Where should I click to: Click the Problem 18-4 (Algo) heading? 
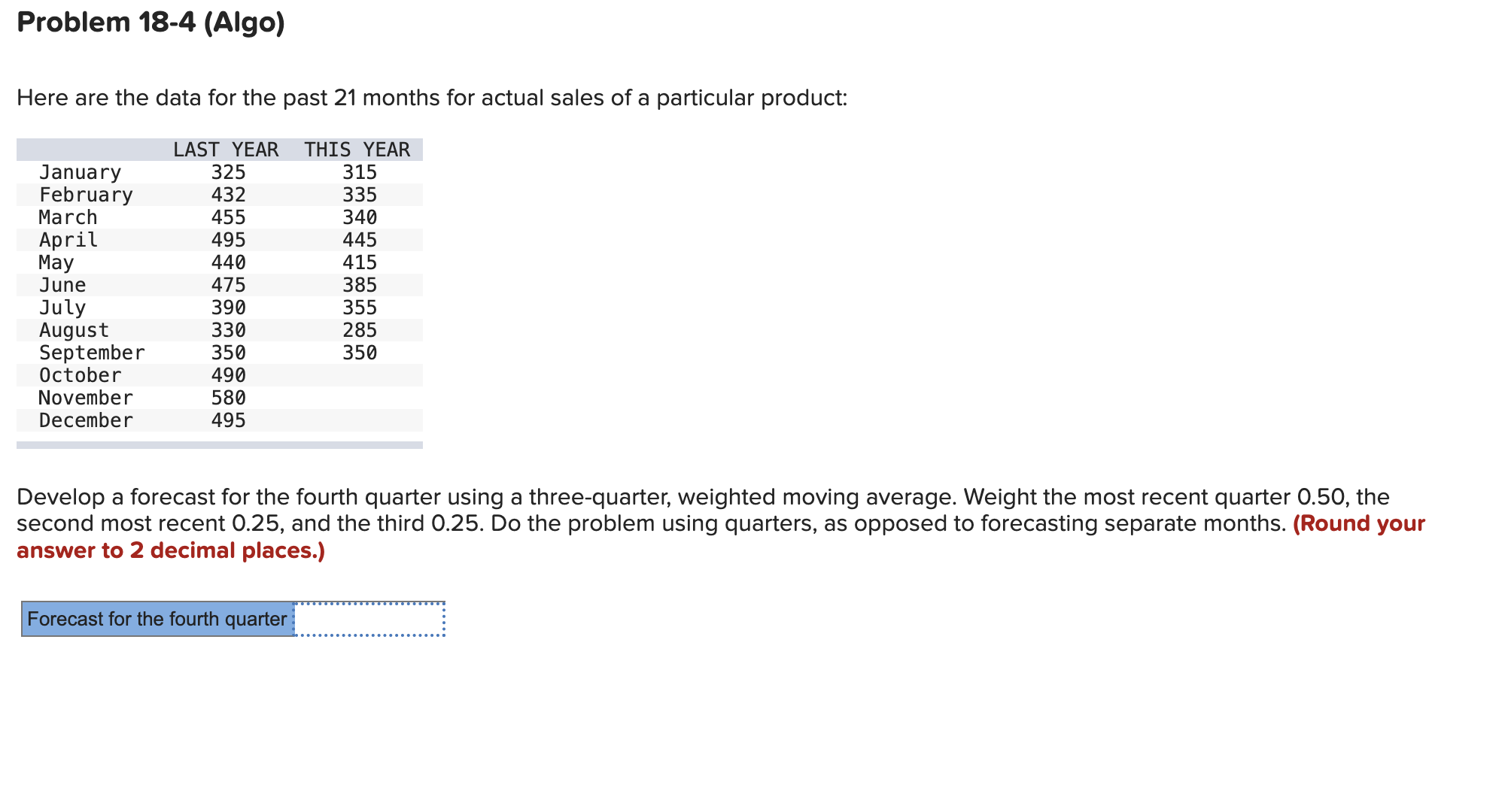[x=150, y=23]
